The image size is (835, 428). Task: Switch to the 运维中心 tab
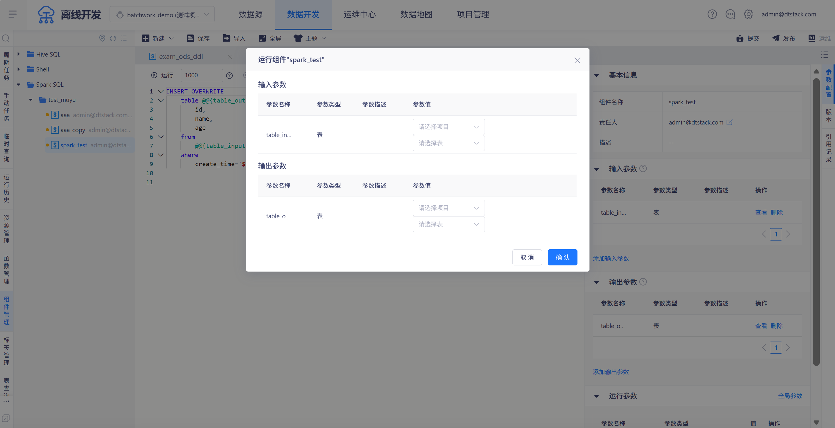[360, 15]
